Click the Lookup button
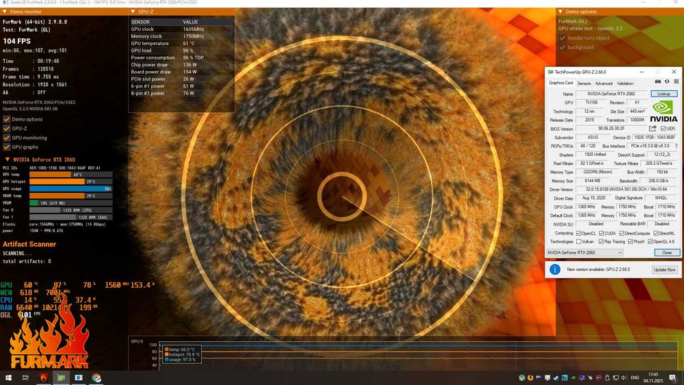This screenshot has height=385, width=684. coord(663,94)
